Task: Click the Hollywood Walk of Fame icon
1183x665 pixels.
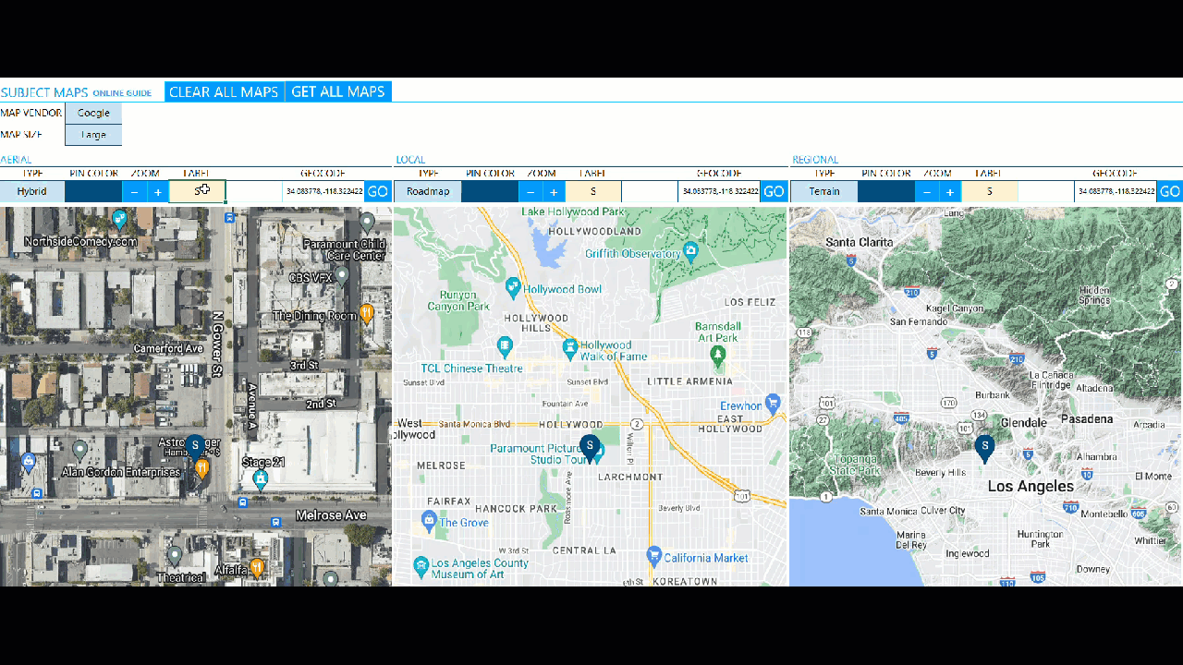Action: (x=571, y=349)
